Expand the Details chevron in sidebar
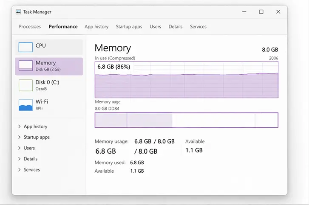 tap(19, 159)
